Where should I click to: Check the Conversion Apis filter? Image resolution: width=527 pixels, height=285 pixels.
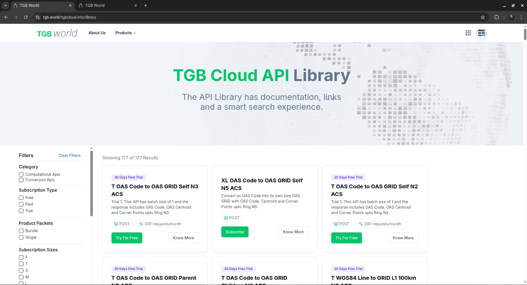tap(21, 180)
